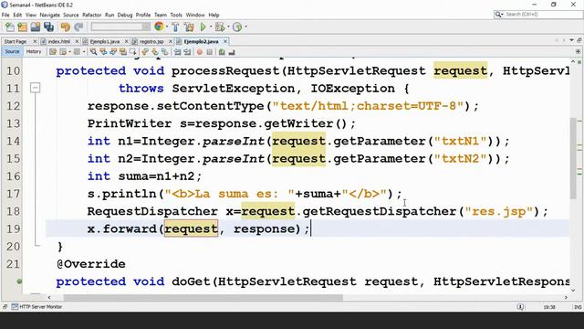Click the Shift Line Right icon
This screenshot has height=329, width=584.
(187, 52)
